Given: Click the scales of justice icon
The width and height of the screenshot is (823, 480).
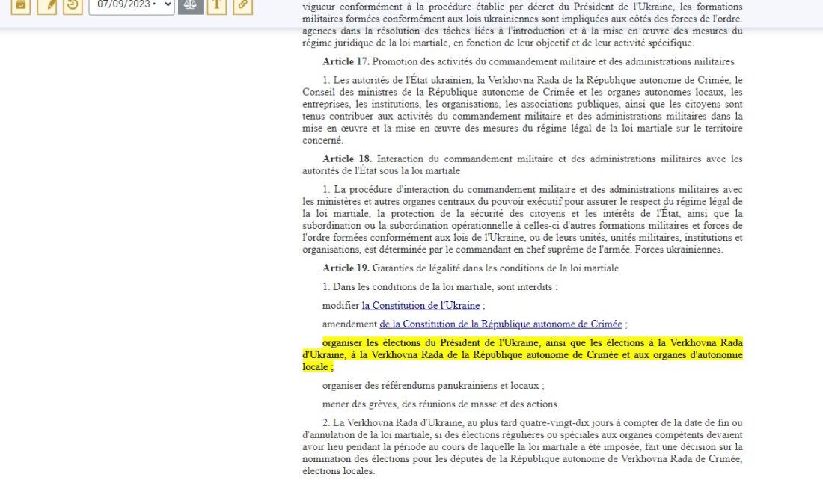Looking at the screenshot, I should 191,6.
